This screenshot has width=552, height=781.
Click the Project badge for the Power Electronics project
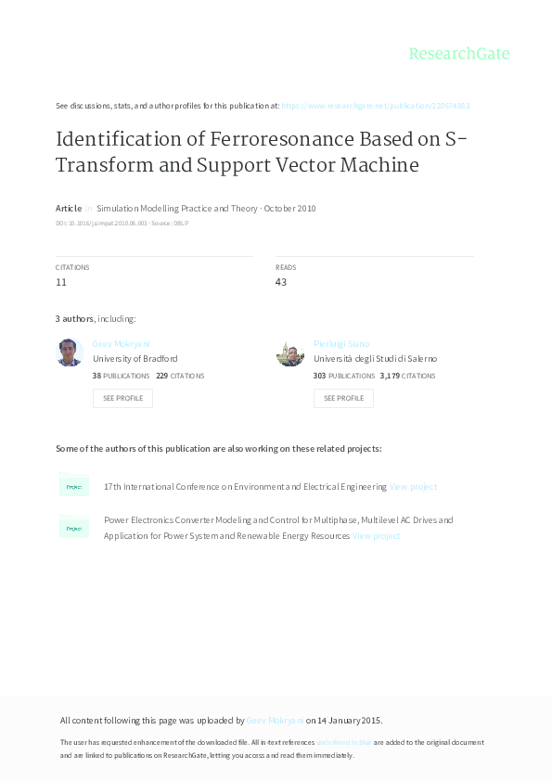click(74, 527)
